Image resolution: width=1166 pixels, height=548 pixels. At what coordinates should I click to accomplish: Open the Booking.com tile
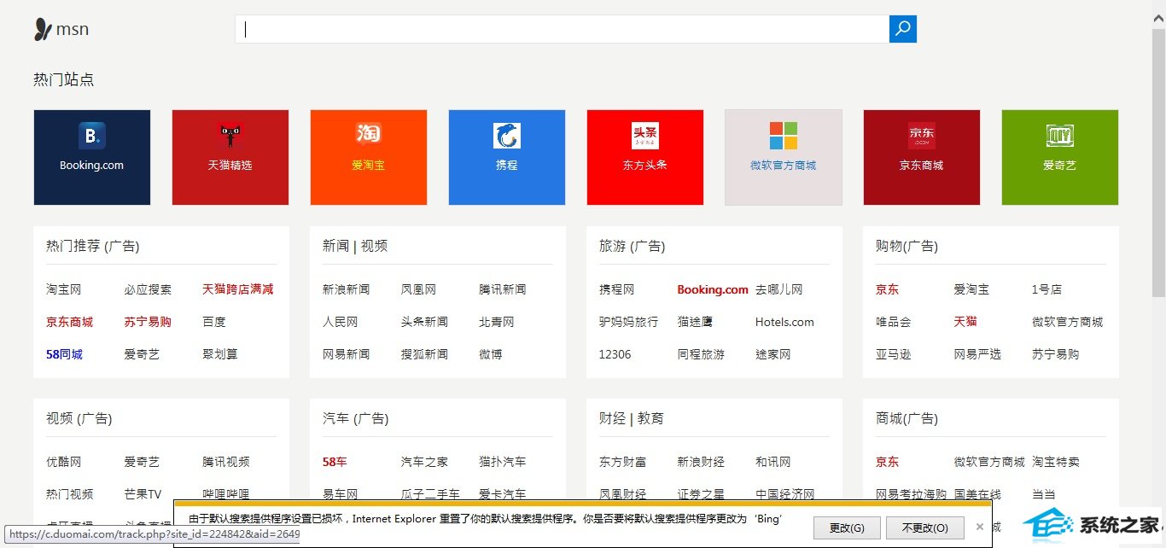pyautogui.click(x=92, y=157)
